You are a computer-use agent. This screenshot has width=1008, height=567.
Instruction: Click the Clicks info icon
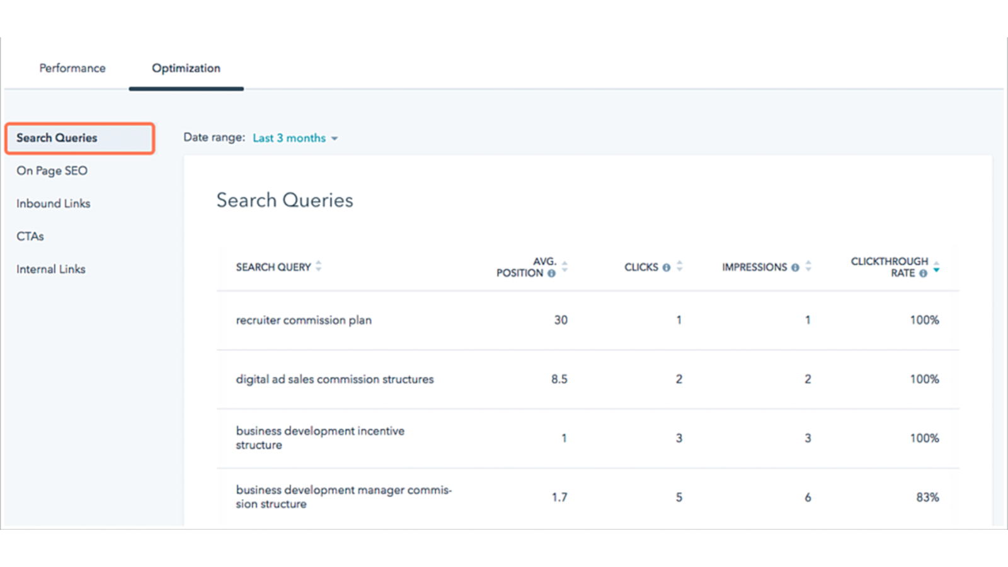(666, 267)
